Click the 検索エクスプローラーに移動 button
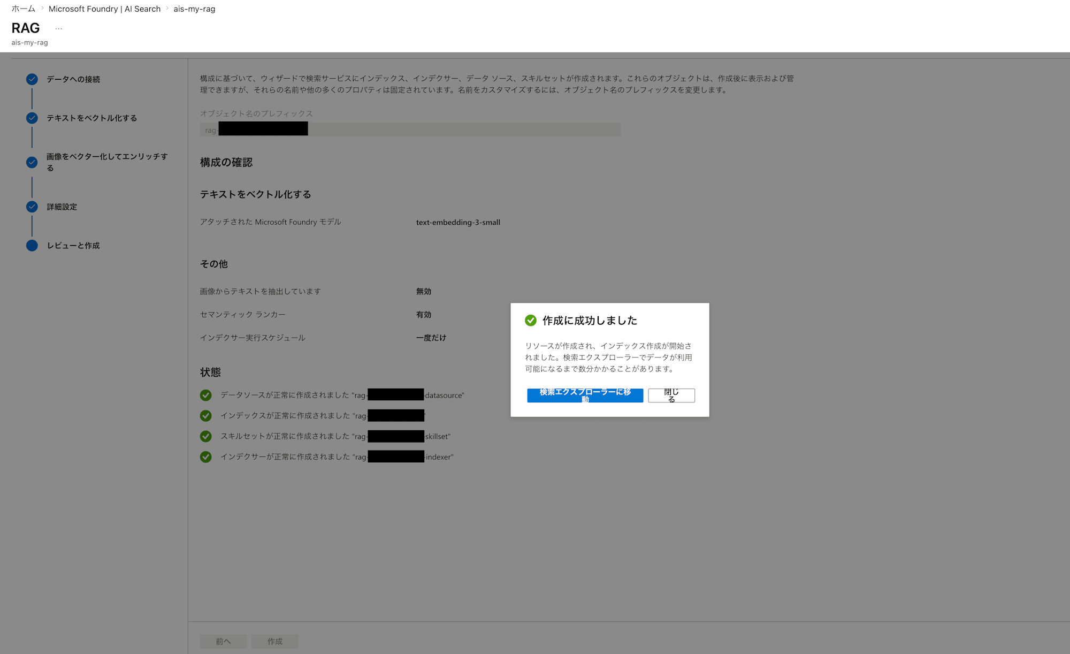 tap(585, 396)
